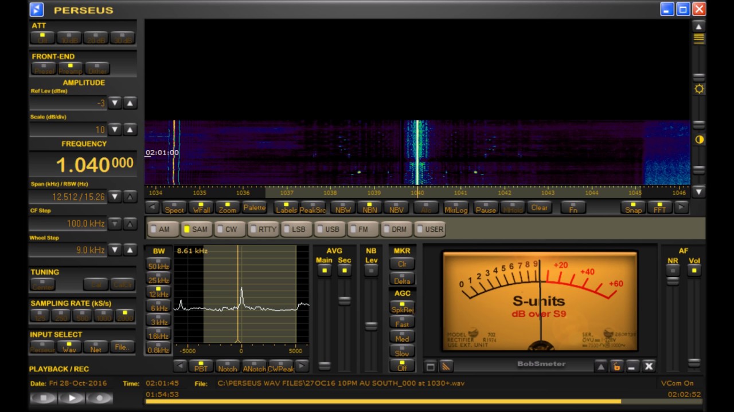Image resolution: width=734 pixels, height=412 pixels.
Task: Toggle attenuator Off button
Action: tap(42, 38)
